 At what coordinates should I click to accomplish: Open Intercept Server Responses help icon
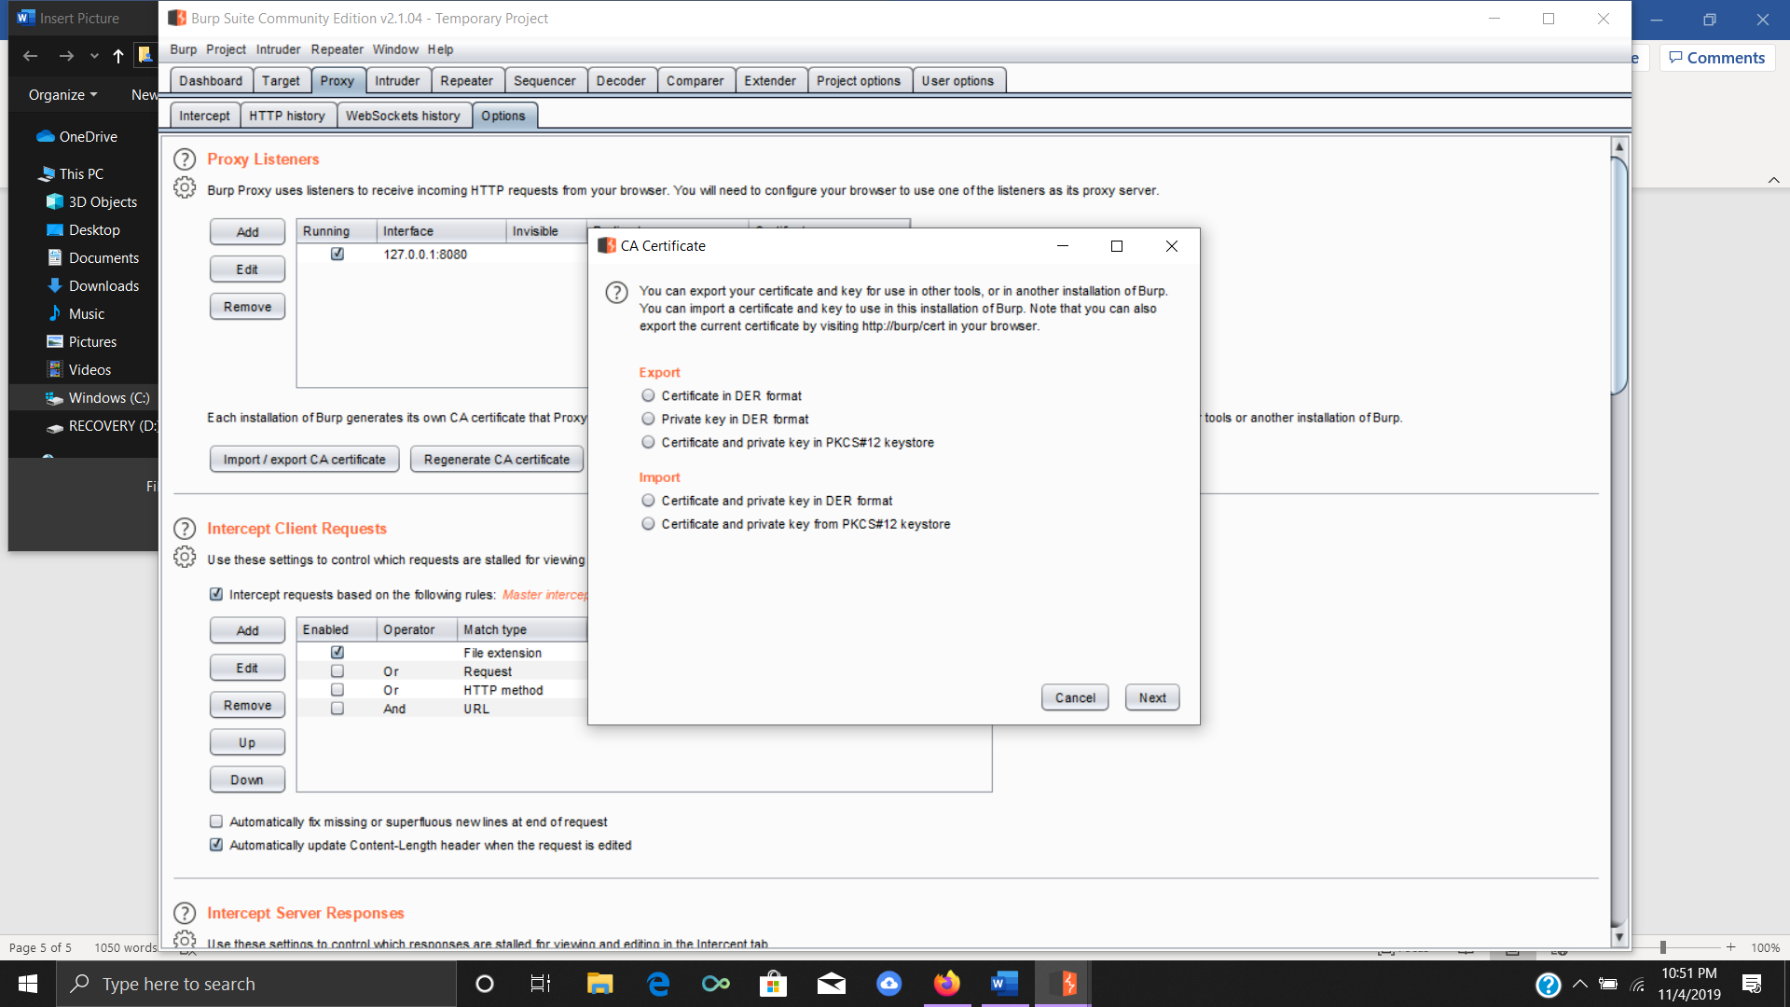point(185,913)
